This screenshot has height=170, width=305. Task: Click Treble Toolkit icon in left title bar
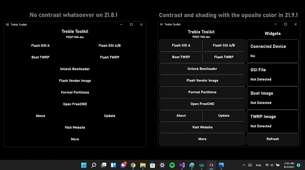[7, 24]
